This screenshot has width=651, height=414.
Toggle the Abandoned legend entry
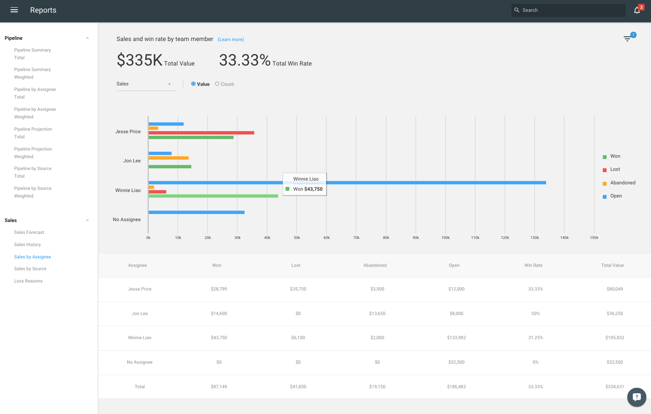tap(622, 183)
